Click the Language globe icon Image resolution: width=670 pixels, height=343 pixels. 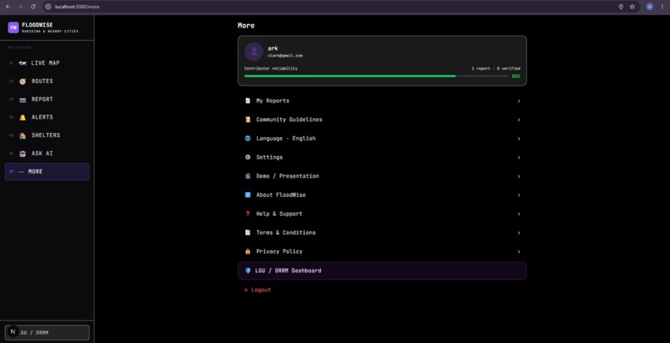248,139
